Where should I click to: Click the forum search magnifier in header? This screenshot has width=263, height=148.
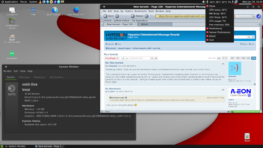(249, 37)
